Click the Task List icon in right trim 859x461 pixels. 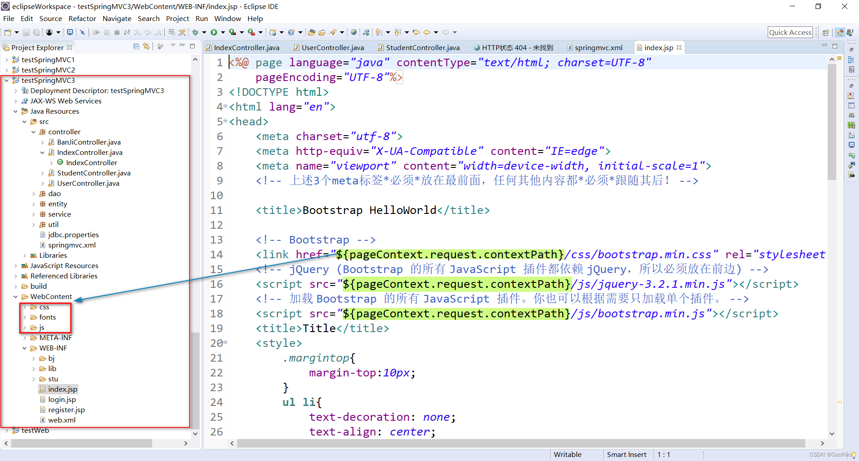pos(851,69)
